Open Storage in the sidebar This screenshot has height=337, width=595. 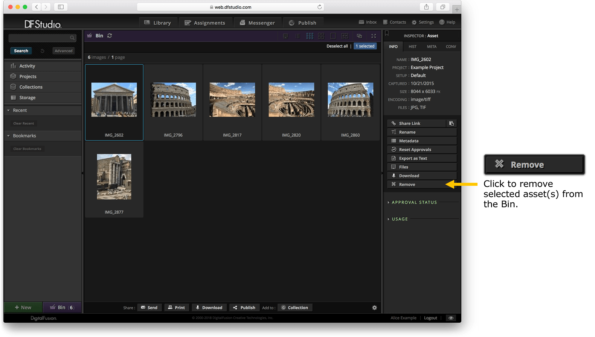tap(43, 97)
